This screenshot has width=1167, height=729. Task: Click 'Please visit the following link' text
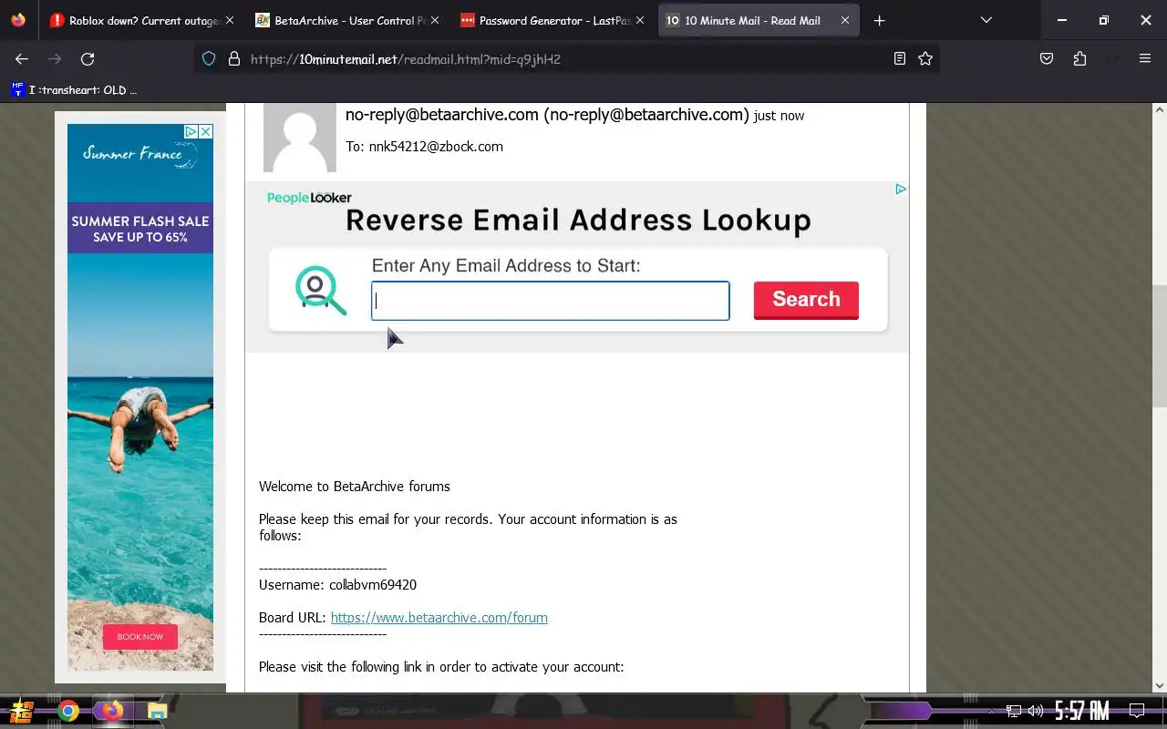pos(441,667)
